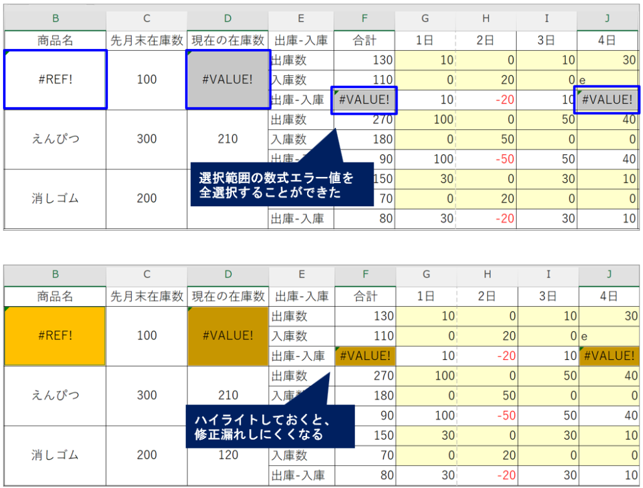Image resolution: width=643 pixels, height=488 pixels.
Task: Click the green error triangle on the top sheet's #REF! cell
Action: 9,55
